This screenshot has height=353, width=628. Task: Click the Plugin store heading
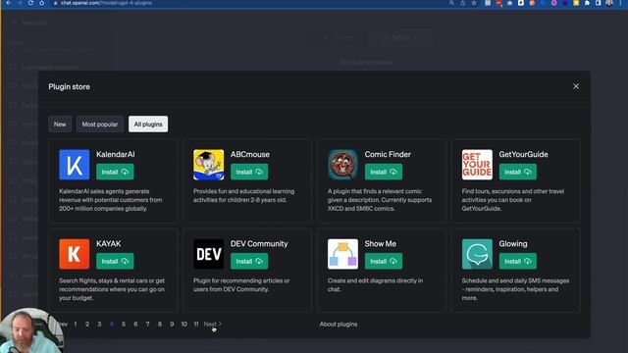(x=70, y=86)
